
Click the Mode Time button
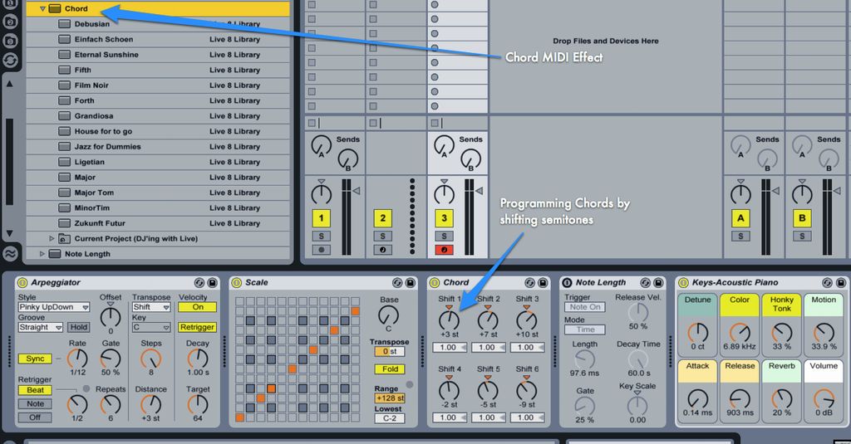point(585,329)
